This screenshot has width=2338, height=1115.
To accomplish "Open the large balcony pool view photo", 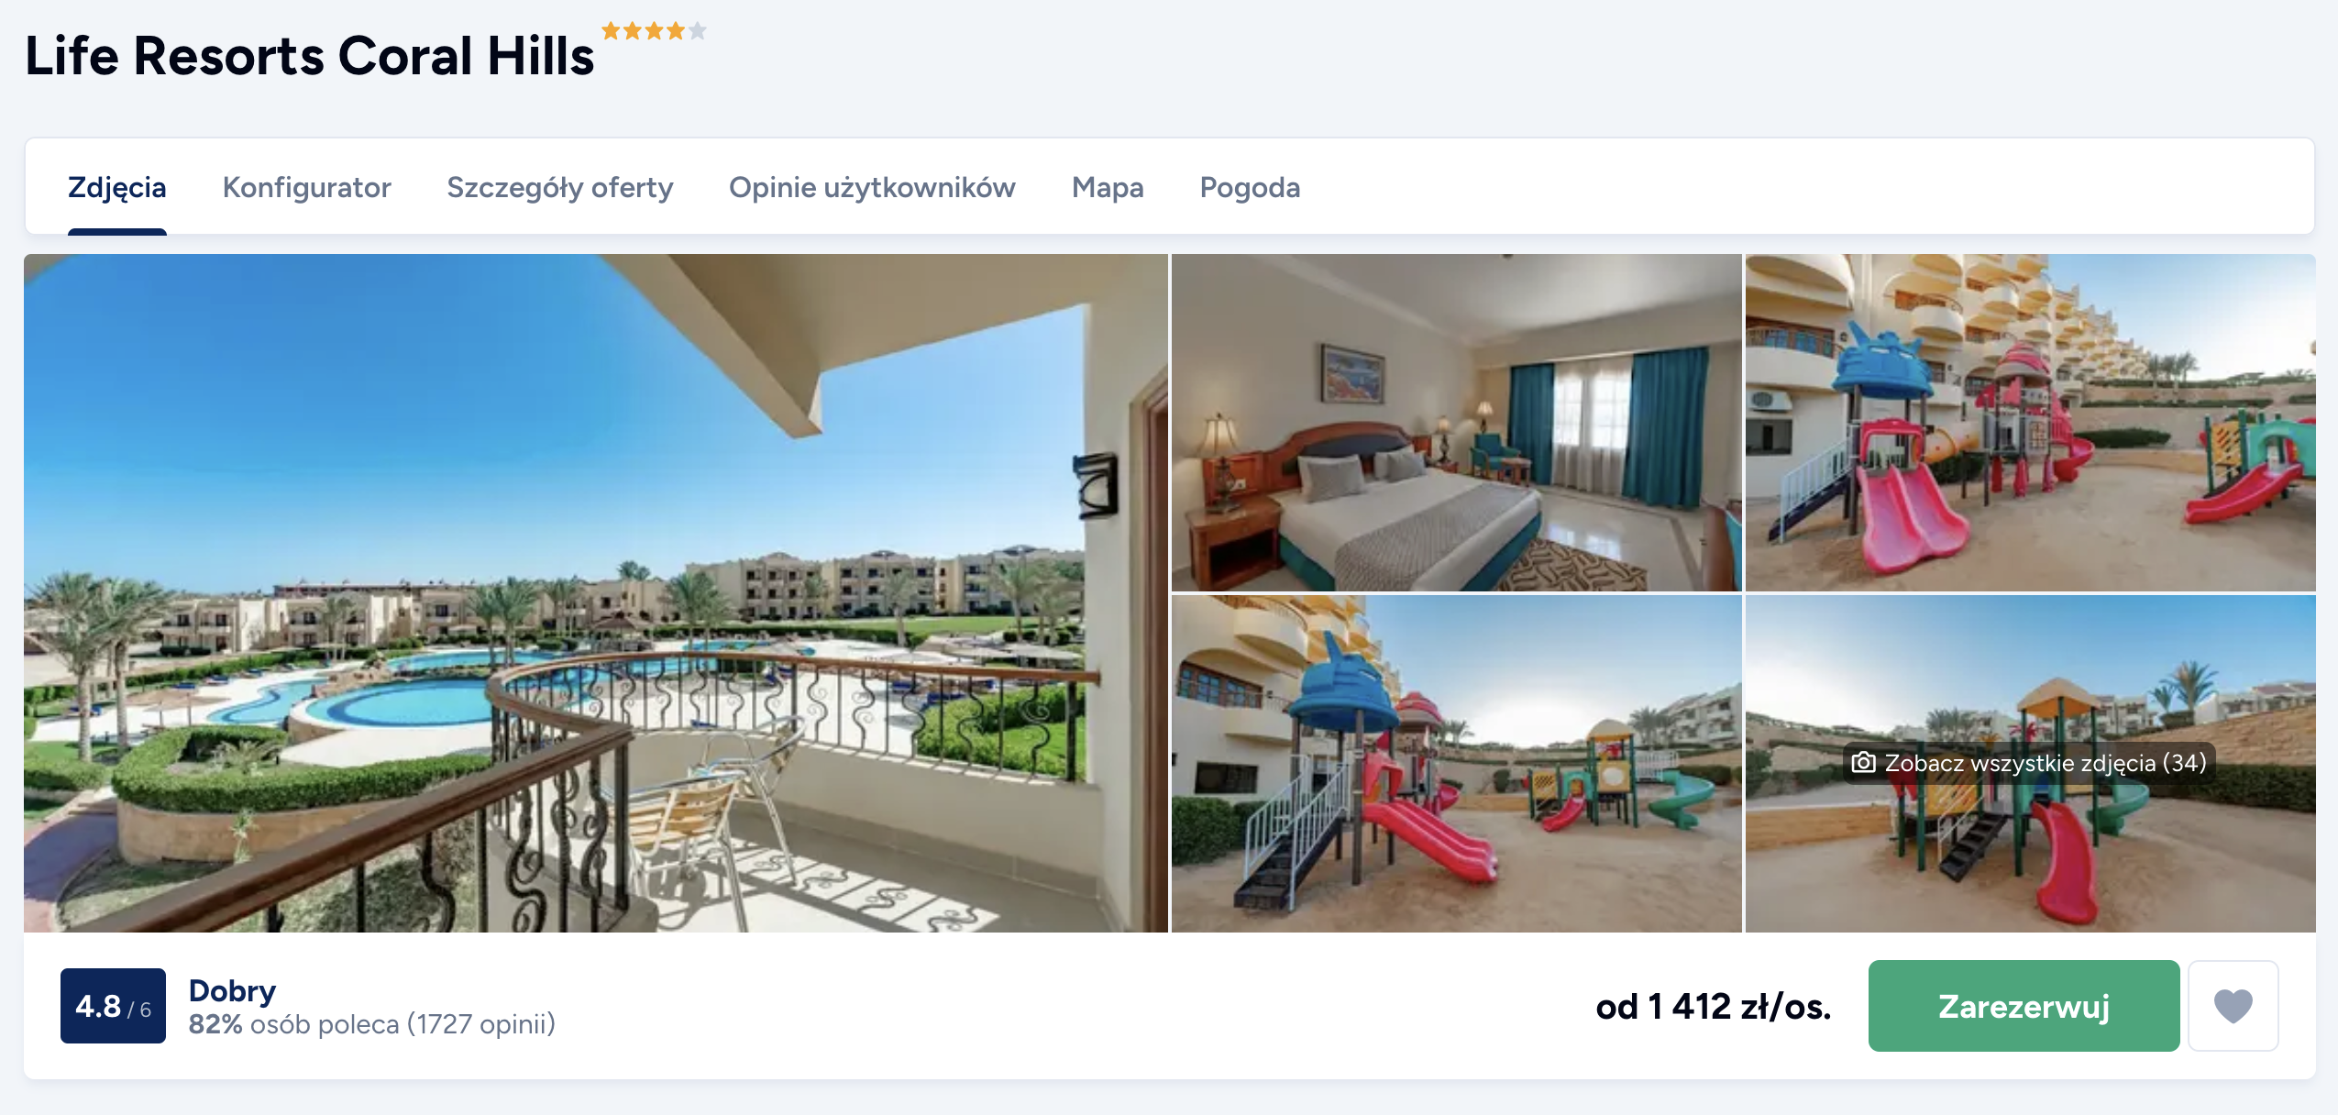I will 596,593.
